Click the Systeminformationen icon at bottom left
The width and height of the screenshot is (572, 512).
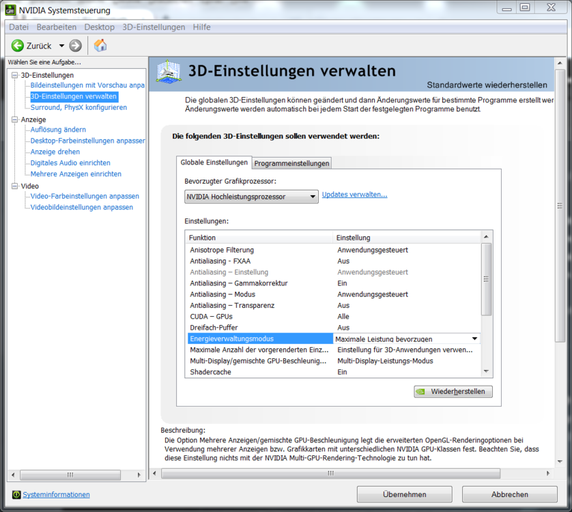16,494
